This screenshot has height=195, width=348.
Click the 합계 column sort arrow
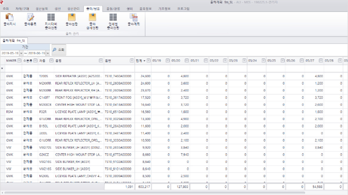tap(144, 60)
